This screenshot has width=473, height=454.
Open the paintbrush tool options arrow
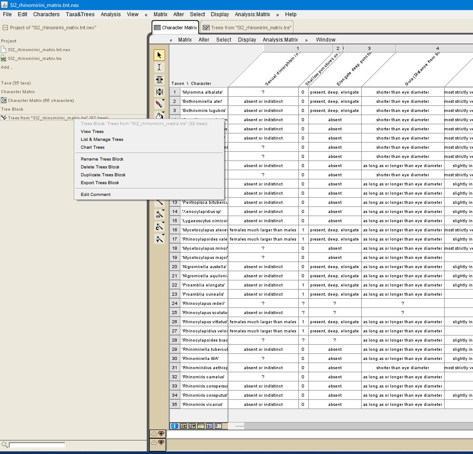(x=163, y=100)
